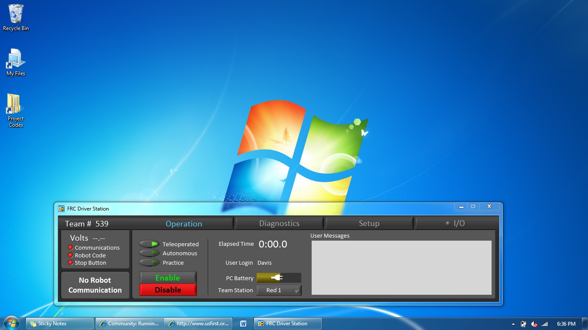Click inside the User Messages box
Viewport: 588px width, 330px height.
click(401, 267)
